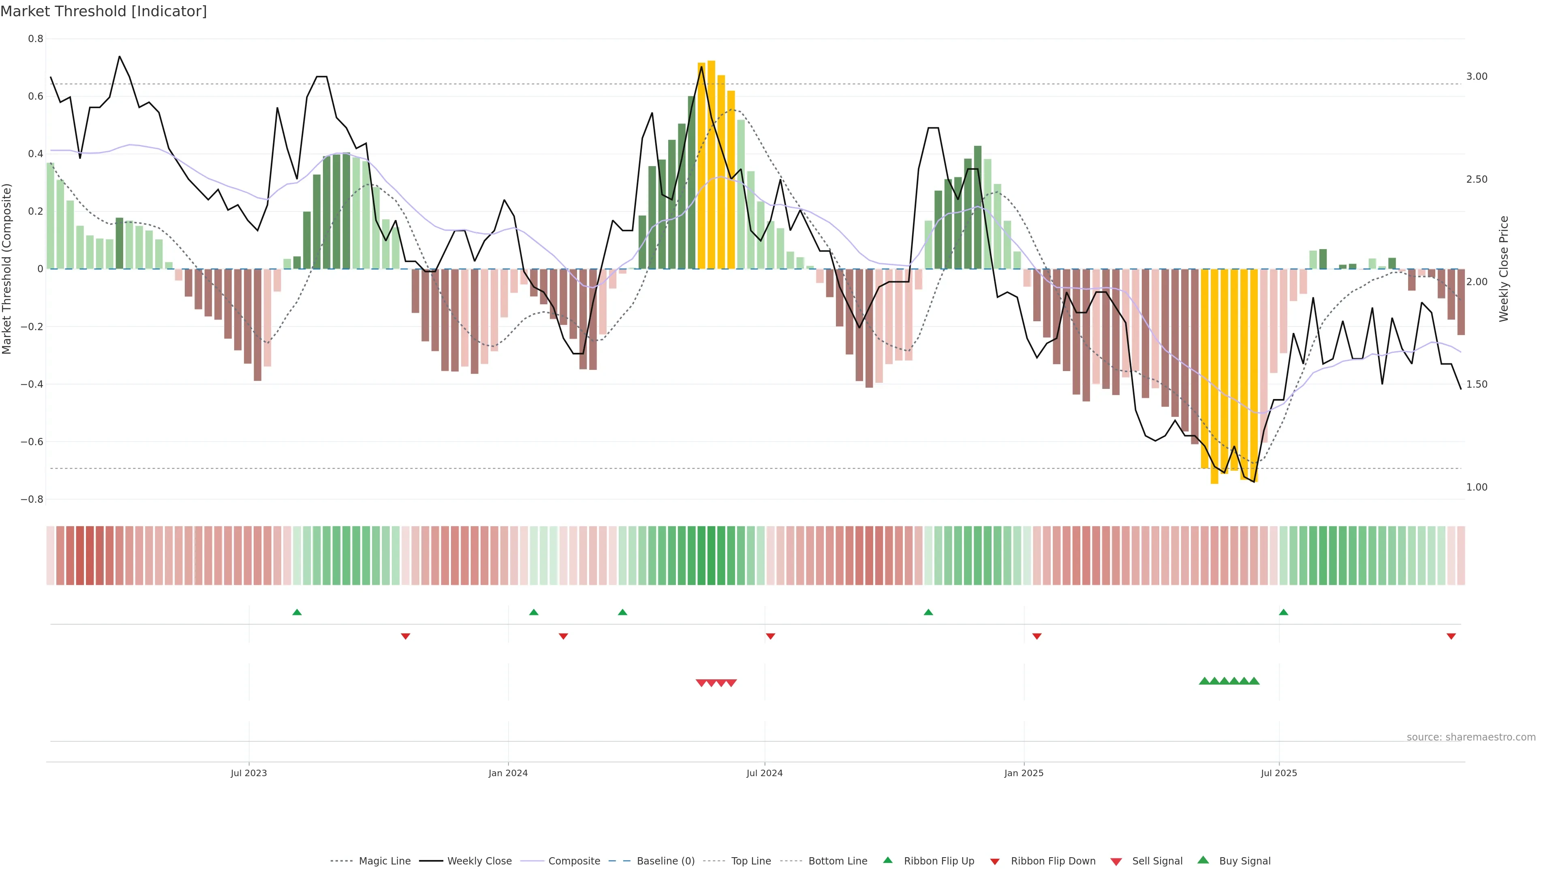This screenshot has width=1556, height=875.
Task: Click Ribbon Flip Up legend triangle icon
Action: 887,860
